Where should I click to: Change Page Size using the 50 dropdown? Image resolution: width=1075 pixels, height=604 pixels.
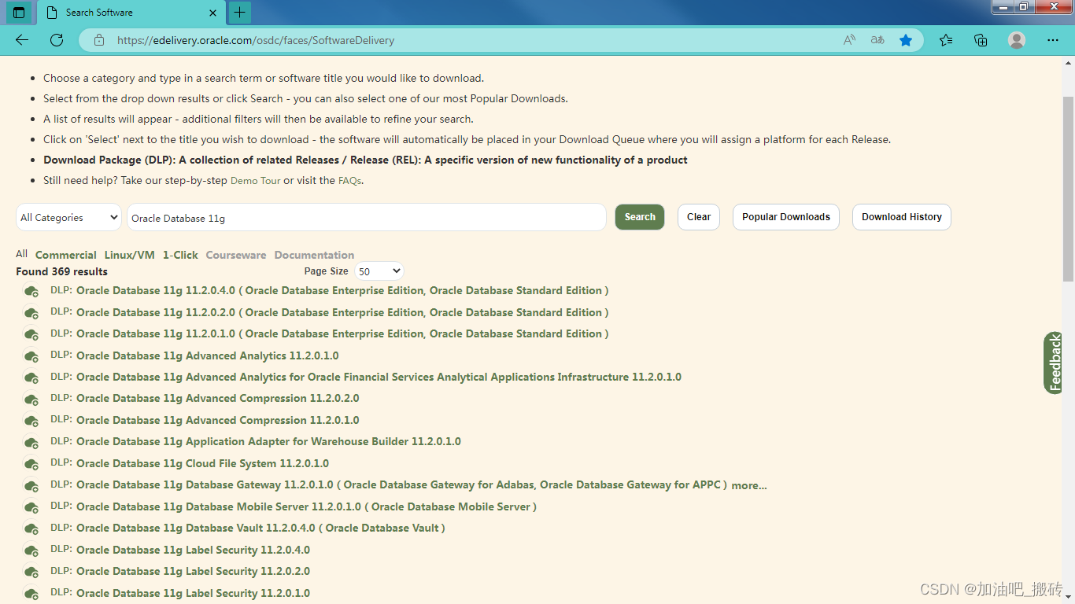379,271
